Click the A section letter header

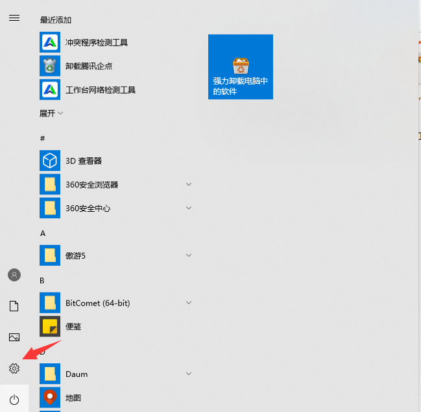coord(43,233)
